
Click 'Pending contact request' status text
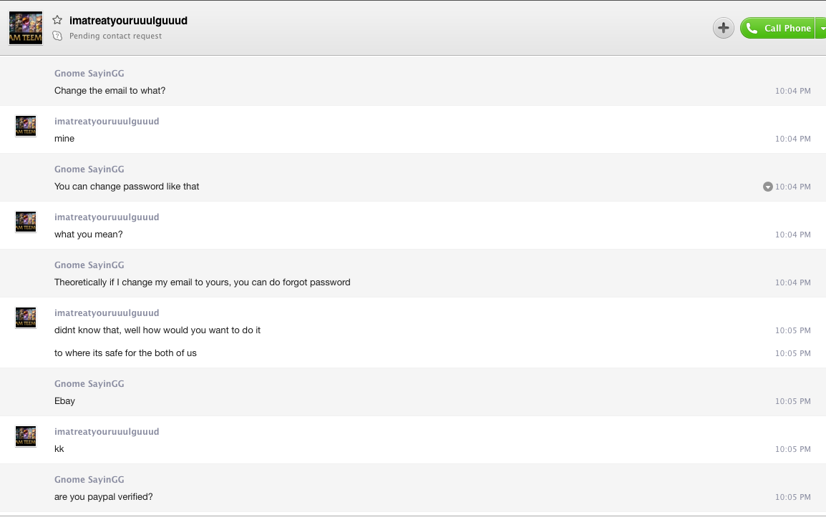click(115, 36)
